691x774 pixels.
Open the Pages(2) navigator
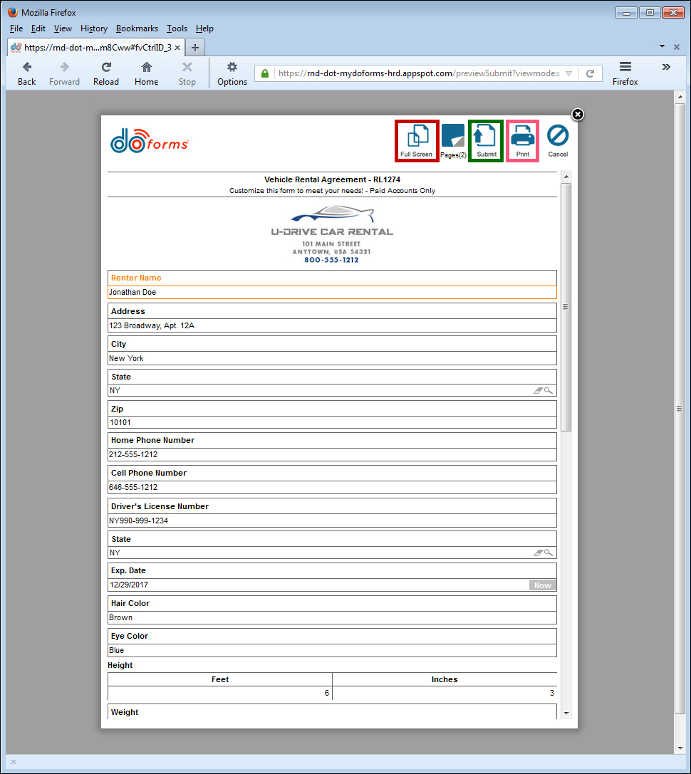point(453,140)
